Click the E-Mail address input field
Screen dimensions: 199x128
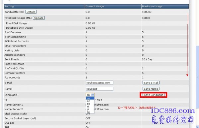click(99, 83)
